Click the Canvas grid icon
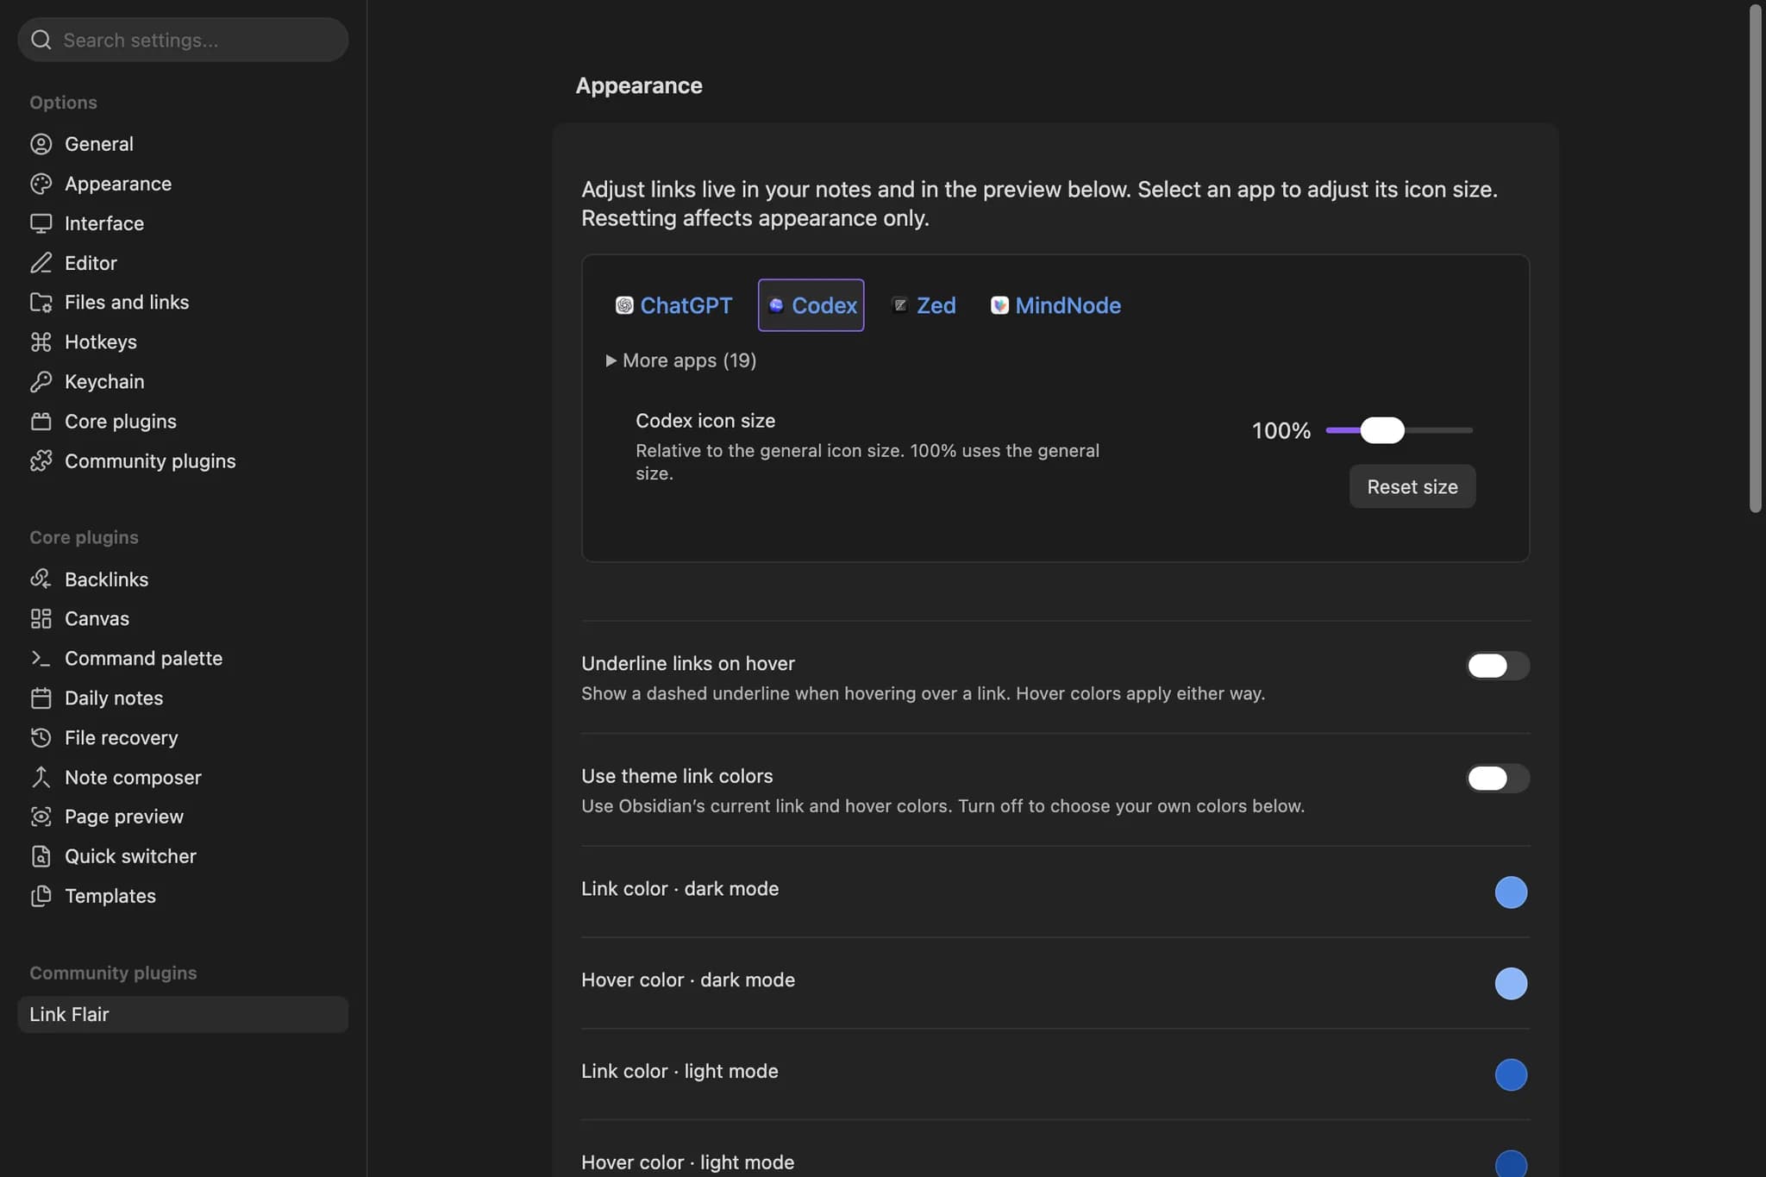 click(x=41, y=619)
